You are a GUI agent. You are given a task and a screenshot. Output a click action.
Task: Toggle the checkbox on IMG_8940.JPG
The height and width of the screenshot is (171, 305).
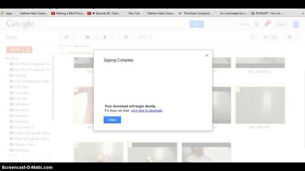point(238,89)
